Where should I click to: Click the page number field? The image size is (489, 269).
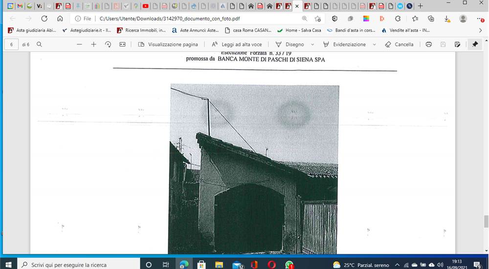(12, 45)
